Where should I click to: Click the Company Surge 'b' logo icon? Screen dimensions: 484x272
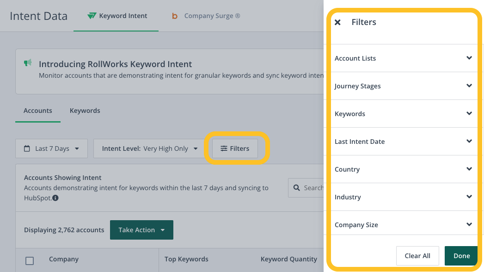click(x=175, y=16)
